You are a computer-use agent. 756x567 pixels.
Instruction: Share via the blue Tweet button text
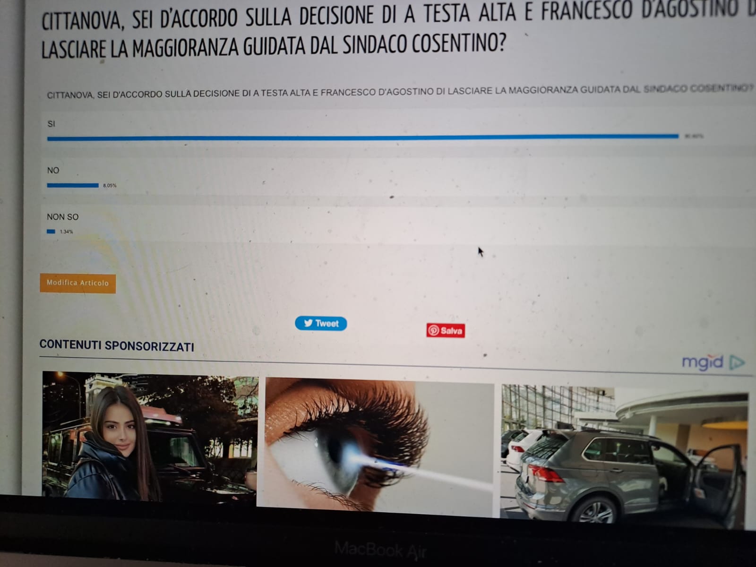click(327, 324)
